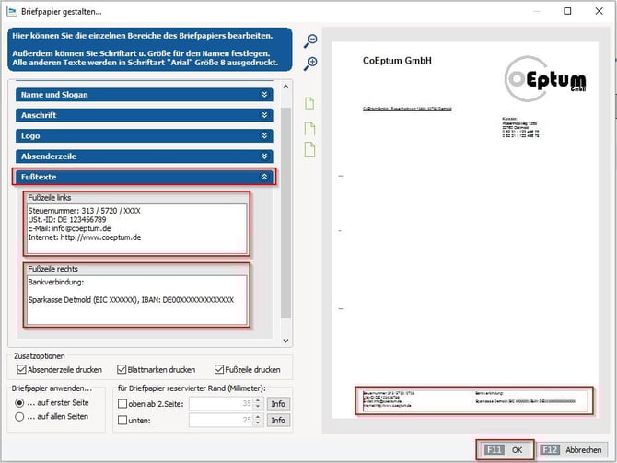
Task: Click the Info button beside 'unten'
Action: click(277, 421)
